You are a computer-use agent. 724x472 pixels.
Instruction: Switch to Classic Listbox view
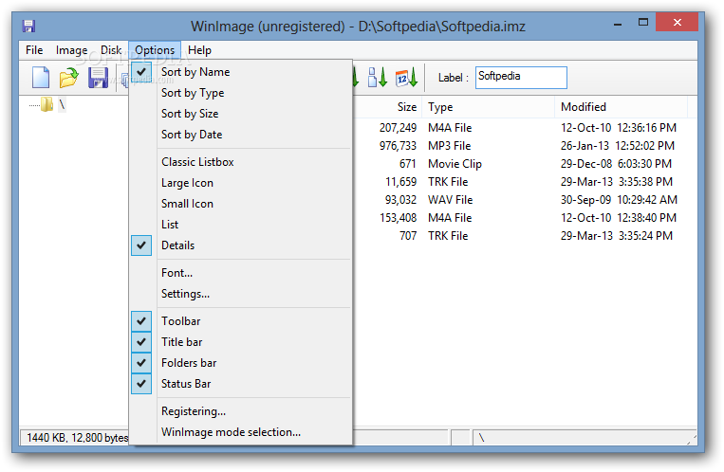[240, 162]
